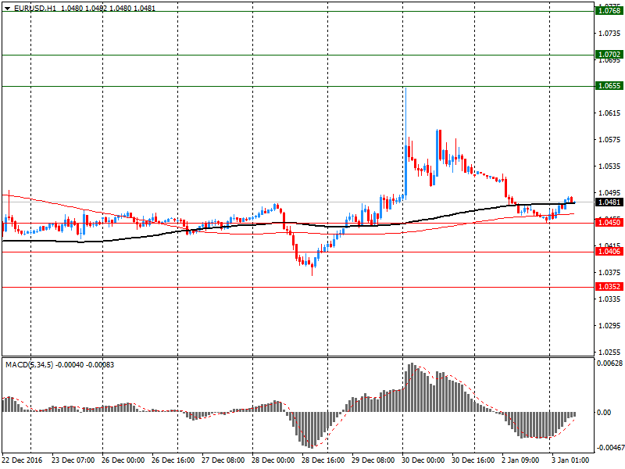Viewport: 625px width, 469px height.
Task: Click the MACD zero level 0.00 label
Action: point(604,413)
